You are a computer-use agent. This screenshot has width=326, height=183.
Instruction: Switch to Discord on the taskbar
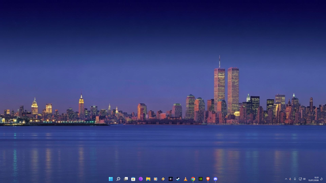point(215,179)
